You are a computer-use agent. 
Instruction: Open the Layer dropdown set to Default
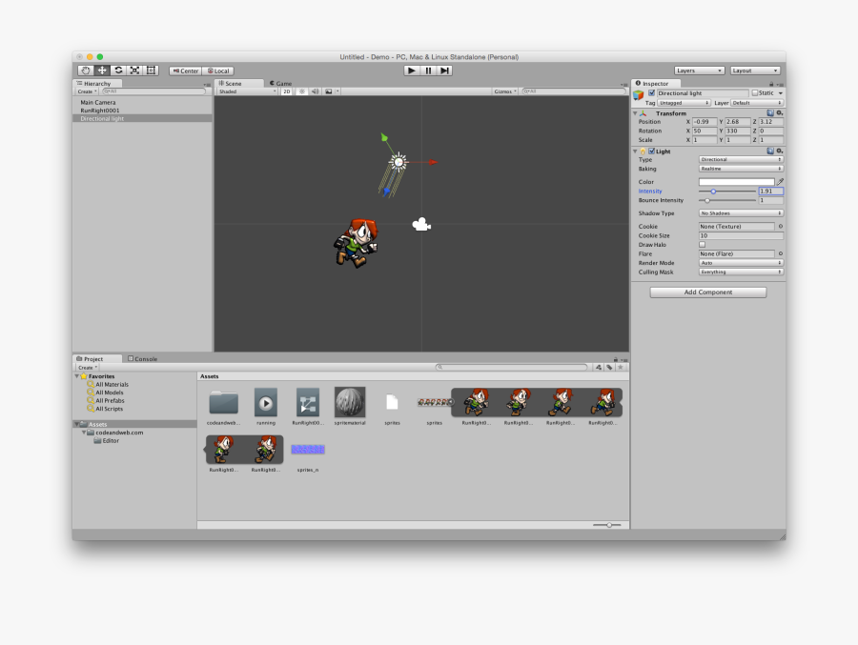(x=756, y=103)
